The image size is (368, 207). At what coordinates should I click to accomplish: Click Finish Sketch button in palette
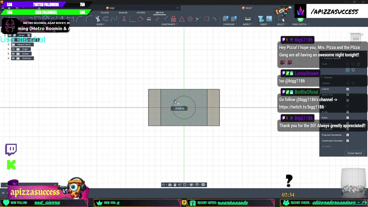(x=355, y=153)
